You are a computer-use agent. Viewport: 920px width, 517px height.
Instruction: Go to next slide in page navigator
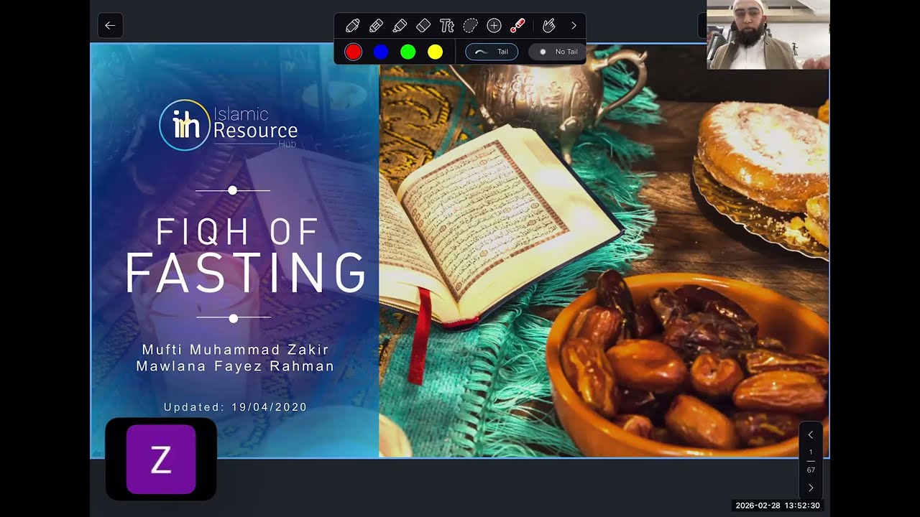(811, 488)
